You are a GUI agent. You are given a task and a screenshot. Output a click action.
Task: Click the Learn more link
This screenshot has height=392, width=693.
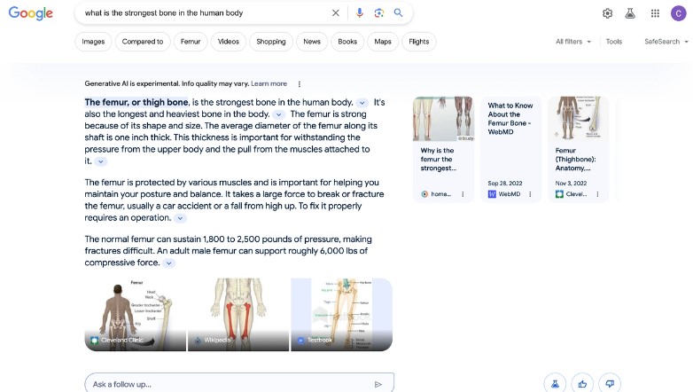click(269, 83)
